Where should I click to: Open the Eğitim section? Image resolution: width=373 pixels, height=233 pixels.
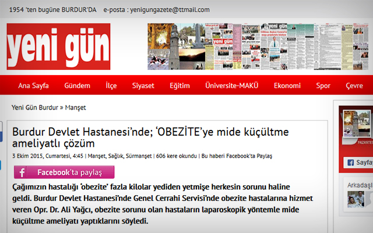[x=180, y=86]
